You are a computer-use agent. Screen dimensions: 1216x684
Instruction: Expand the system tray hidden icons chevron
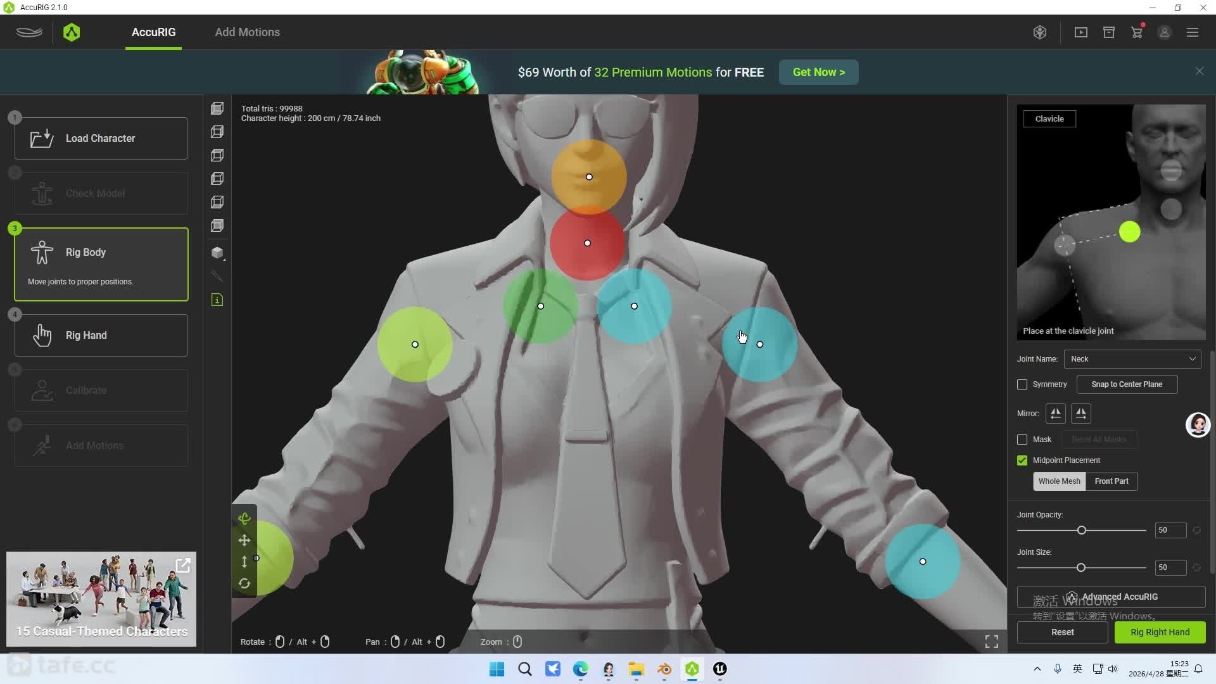point(1037,669)
